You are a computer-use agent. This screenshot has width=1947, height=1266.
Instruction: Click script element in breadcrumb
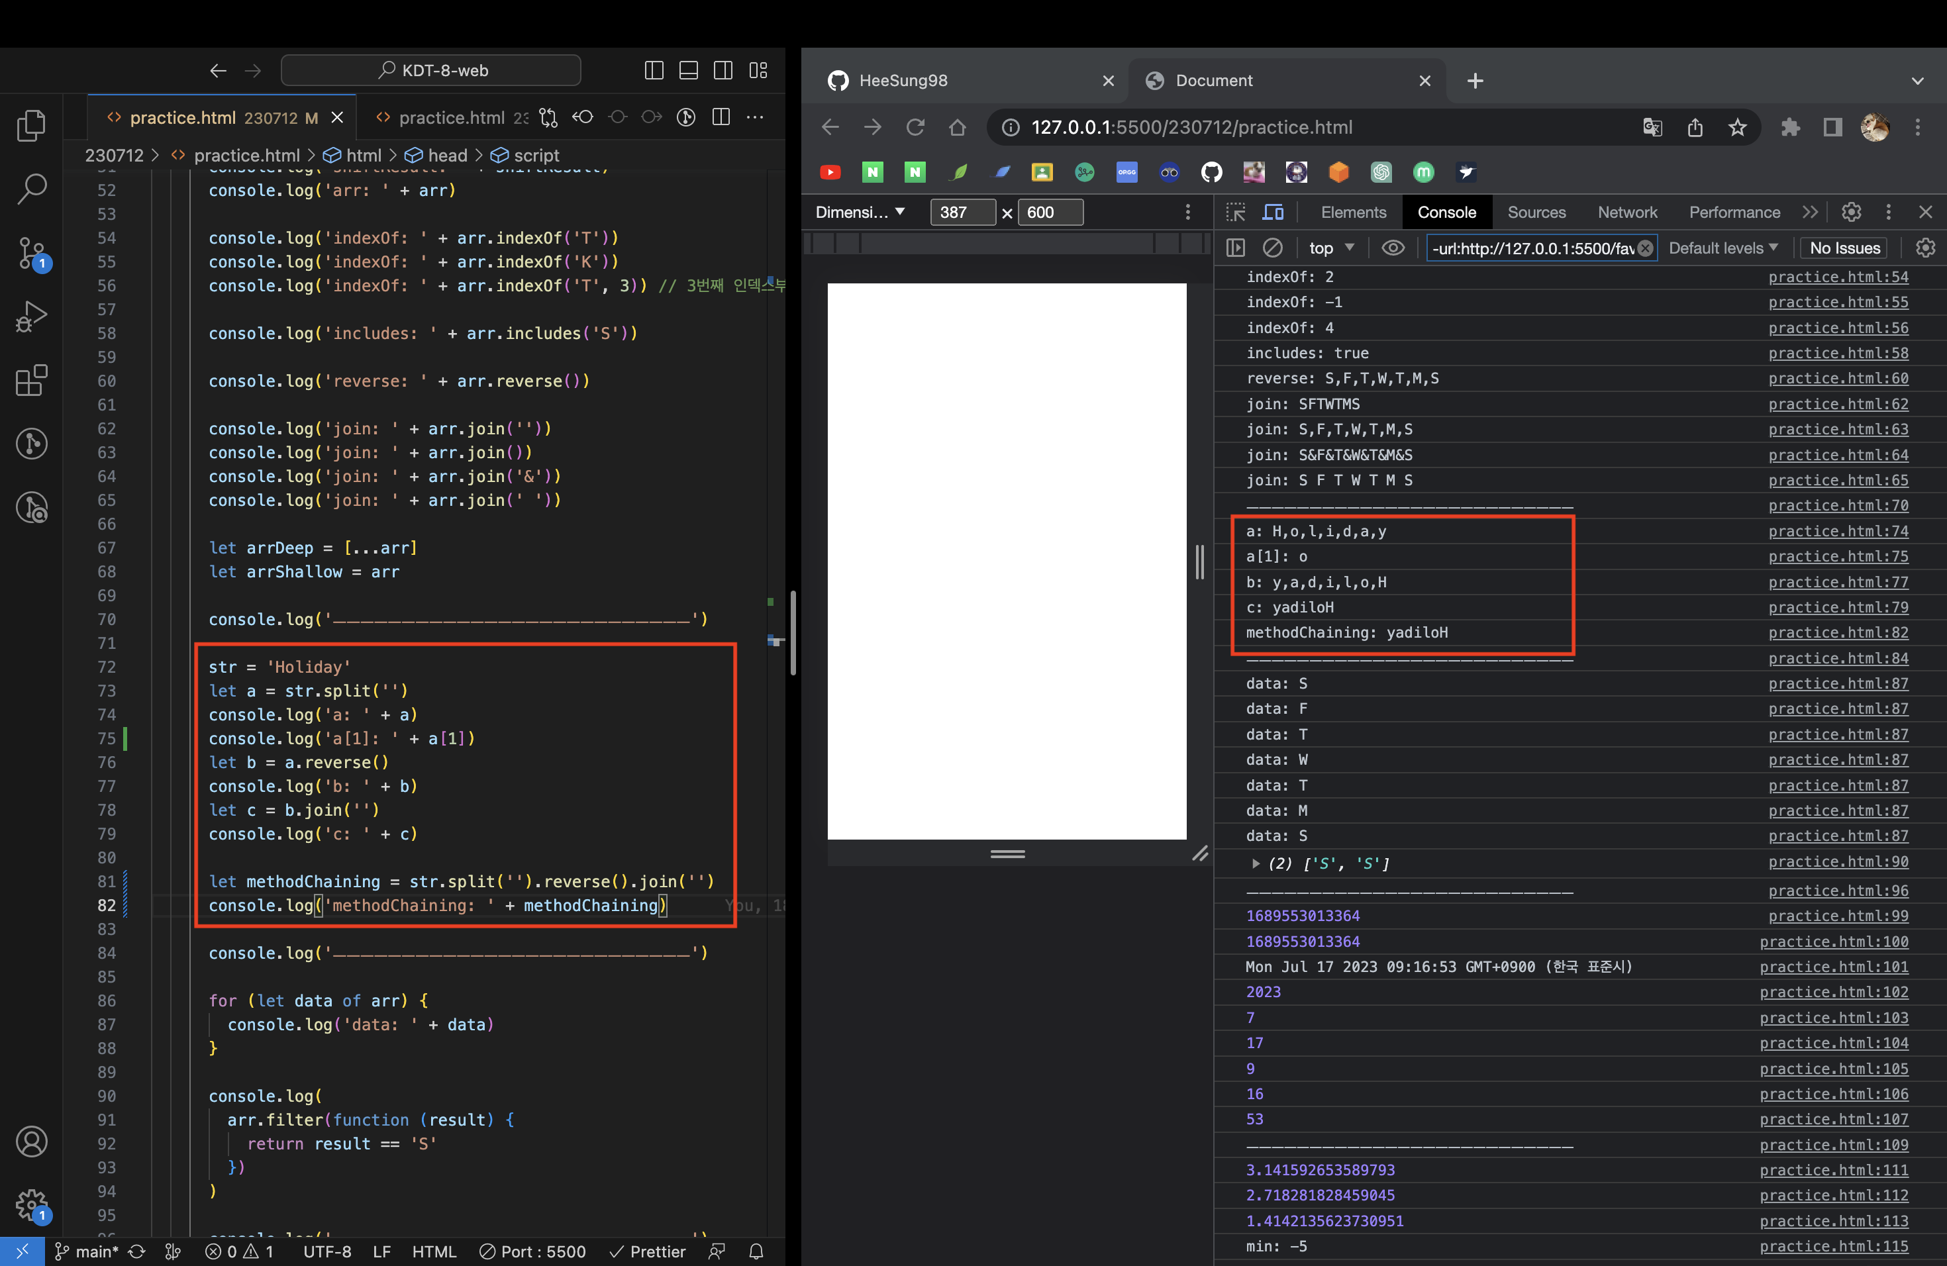536,156
